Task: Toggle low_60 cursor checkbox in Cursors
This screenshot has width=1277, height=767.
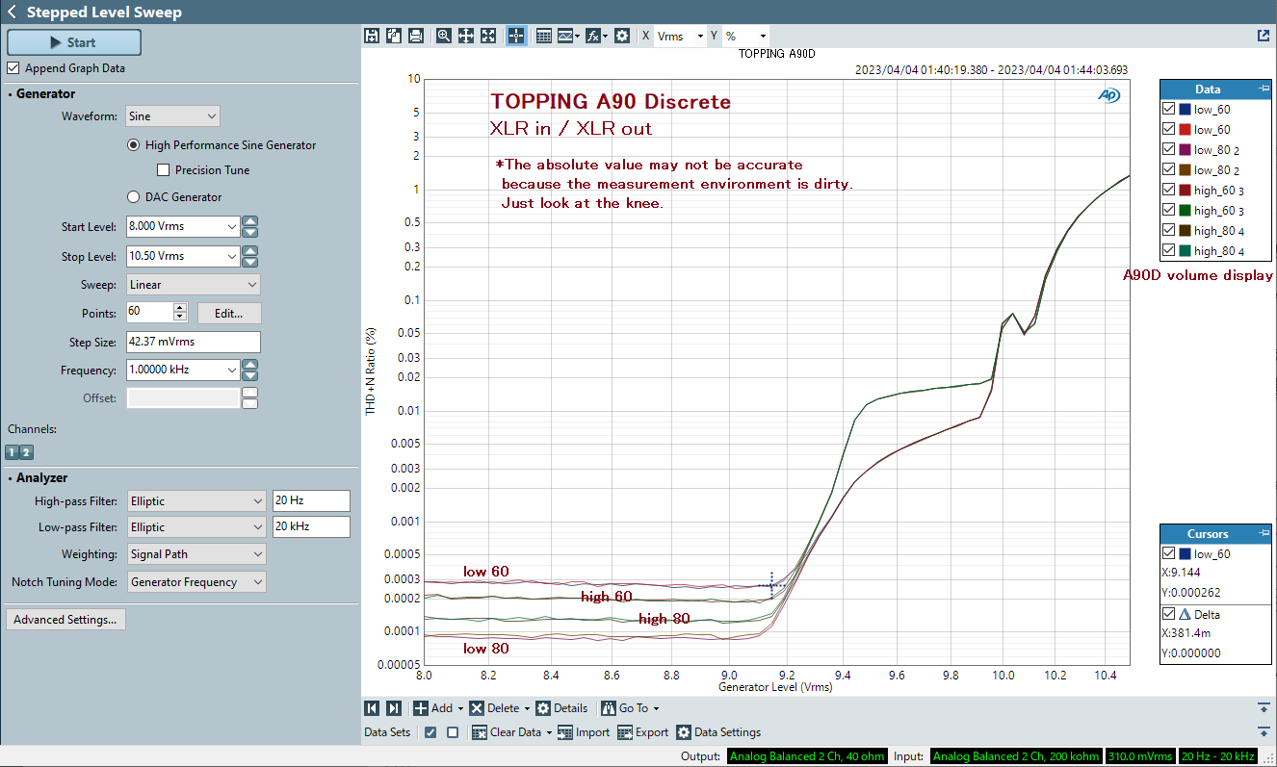Action: coord(1169,553)
